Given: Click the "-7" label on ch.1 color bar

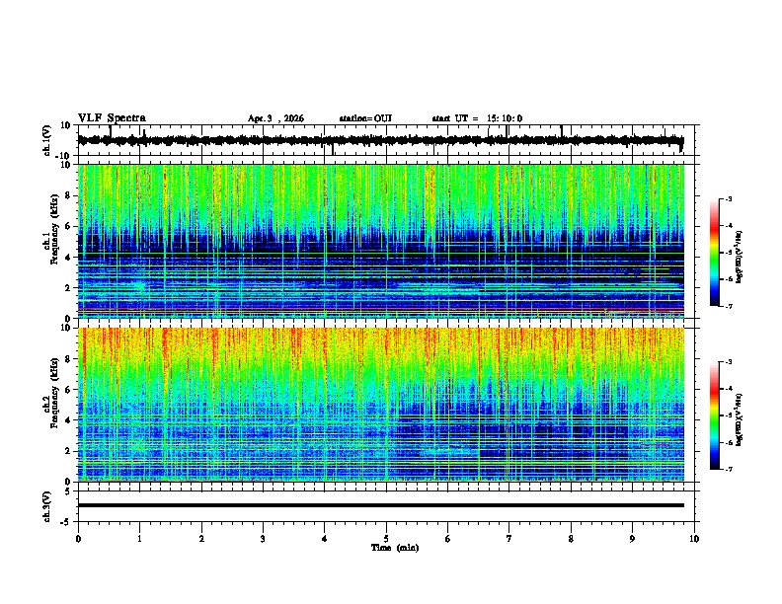Looking at the screenshot, I should (728, 306).
